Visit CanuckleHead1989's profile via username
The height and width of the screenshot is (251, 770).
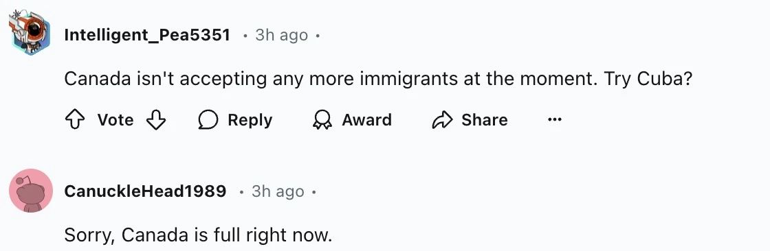[x=145, y=191]
